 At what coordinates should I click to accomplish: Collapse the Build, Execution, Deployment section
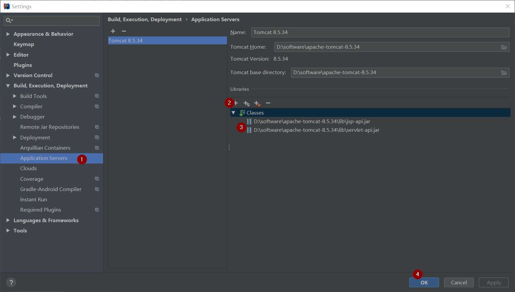click(8, 86)
